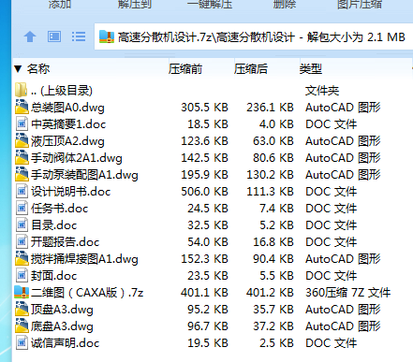
Task: Select file name 总装图A0.dwg
Action: pos(67,108)
